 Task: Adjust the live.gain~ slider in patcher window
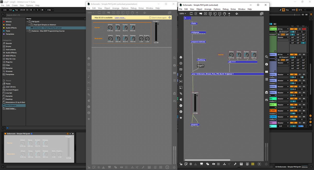(x=195, y=103)
